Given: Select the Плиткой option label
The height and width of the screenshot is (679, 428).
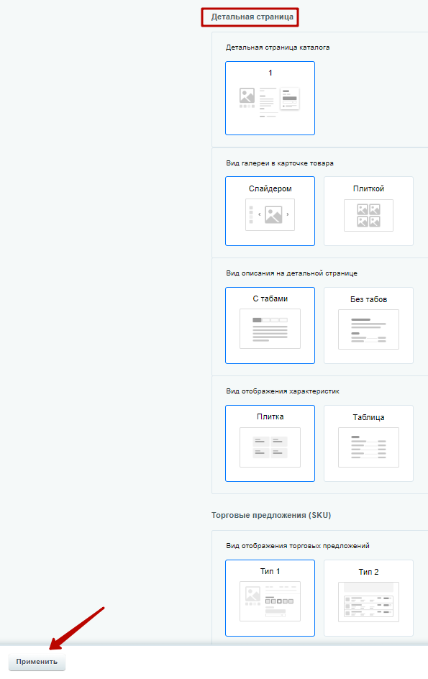Looking at the screenshot, I should point(368,188).
